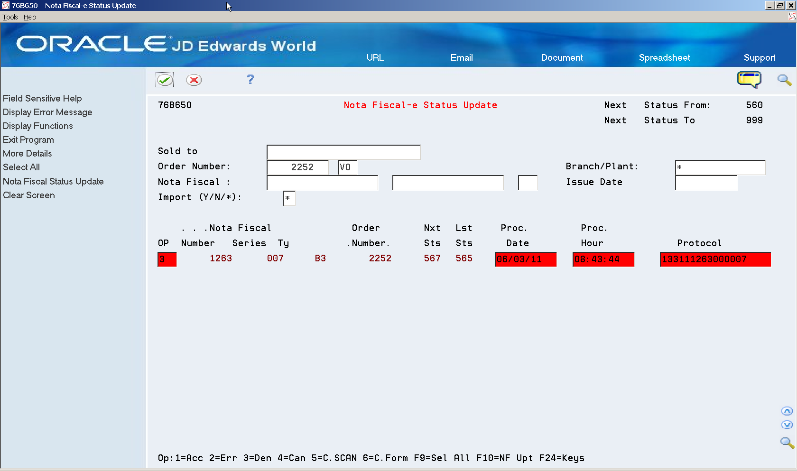Click Next Status To value 999

754,120
